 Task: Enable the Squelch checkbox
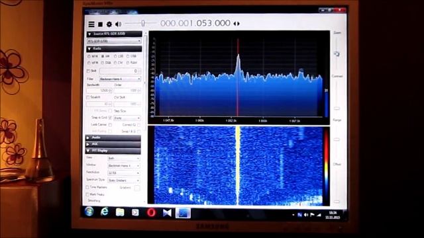[x=88, y=97]
